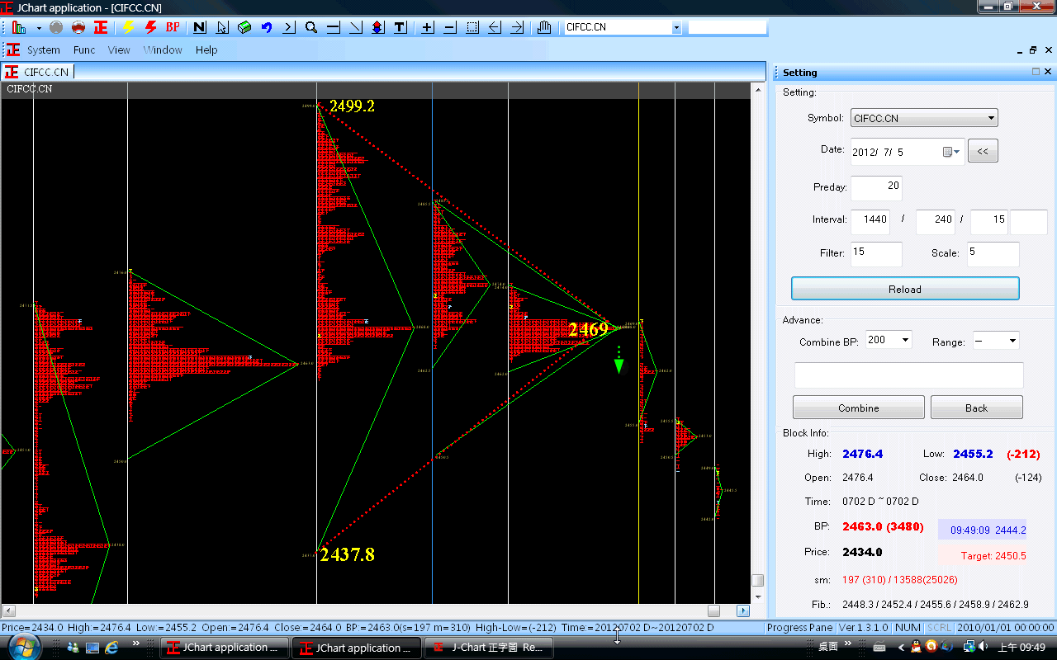Click the bold N toolbar icon
The image size is (1057, 660).
200,27
